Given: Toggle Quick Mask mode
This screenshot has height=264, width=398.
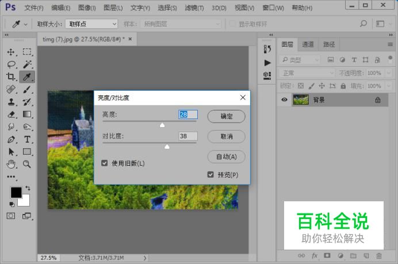Looking at the screenshot, I should (11, 216).
